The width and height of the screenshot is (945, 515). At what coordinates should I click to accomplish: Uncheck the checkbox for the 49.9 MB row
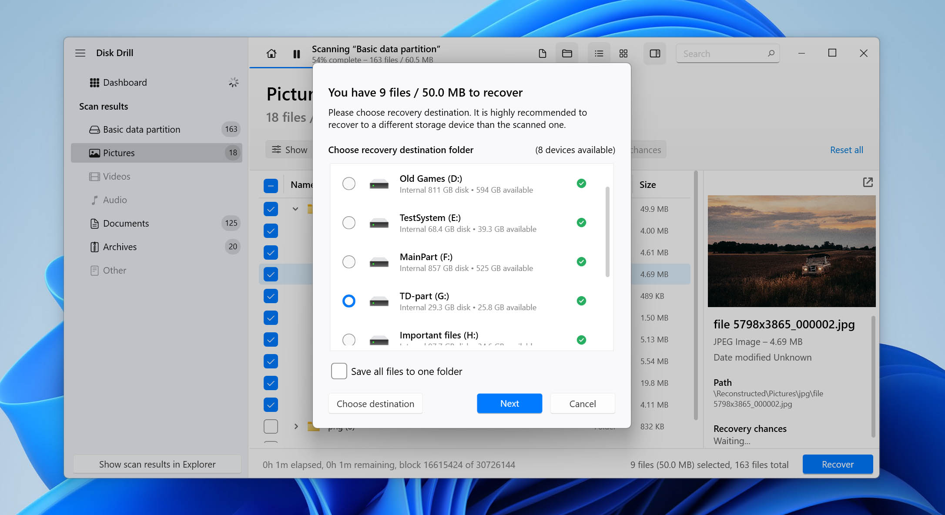click(271, 209)
